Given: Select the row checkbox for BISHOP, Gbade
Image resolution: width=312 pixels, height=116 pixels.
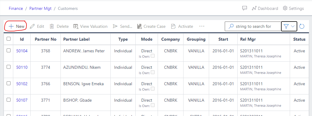Looking at the screenshot, I should pos(8,100).
